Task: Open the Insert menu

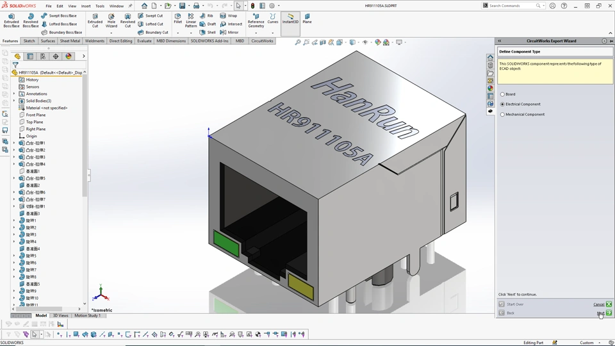Action: click(85, 6)
